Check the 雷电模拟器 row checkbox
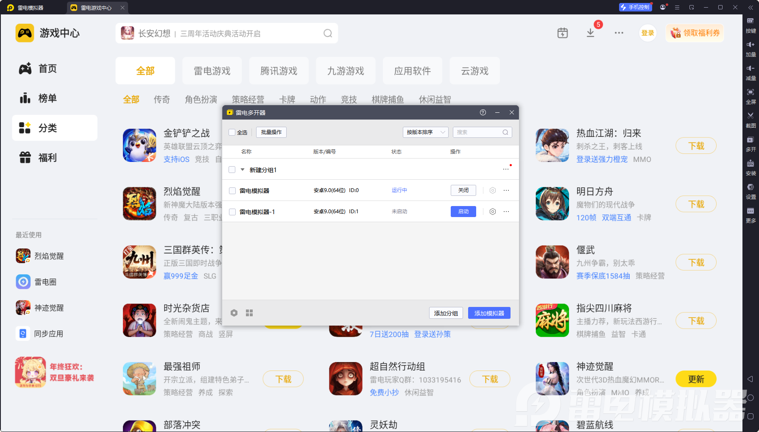Image resolution: width=759 pixels, height=432 pixels. click(232, 191)
